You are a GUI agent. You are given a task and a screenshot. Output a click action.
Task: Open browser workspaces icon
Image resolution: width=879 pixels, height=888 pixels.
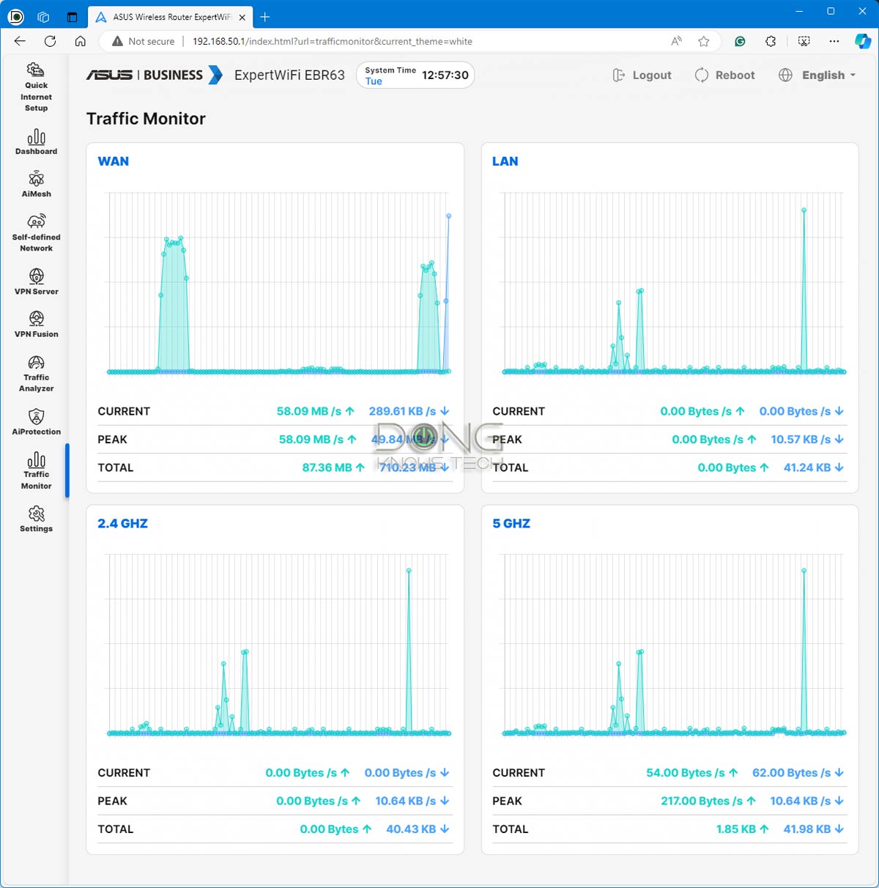[43, 17]
